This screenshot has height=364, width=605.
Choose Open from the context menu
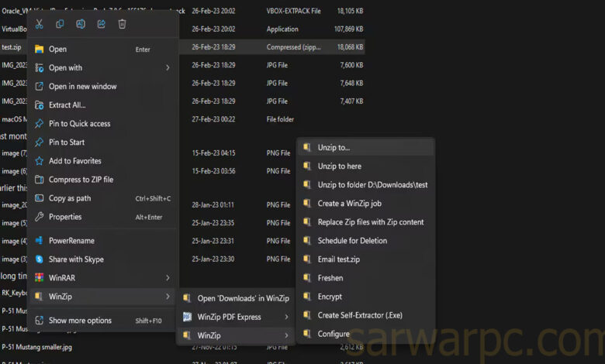point(102,50)
